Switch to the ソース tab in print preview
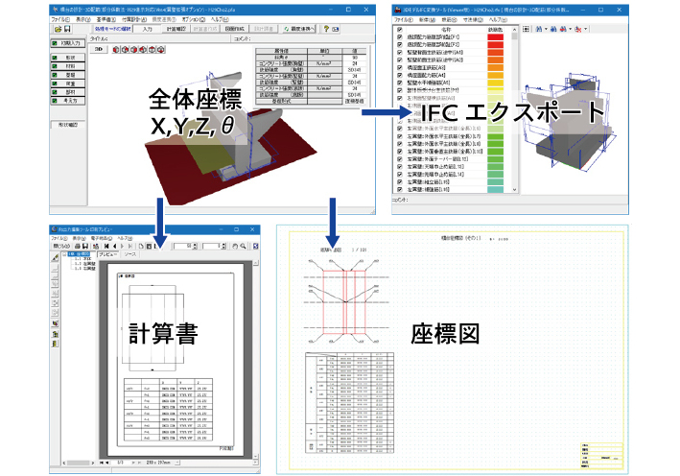680x476 pixels. pyautogui.click(x=130, y=254)
